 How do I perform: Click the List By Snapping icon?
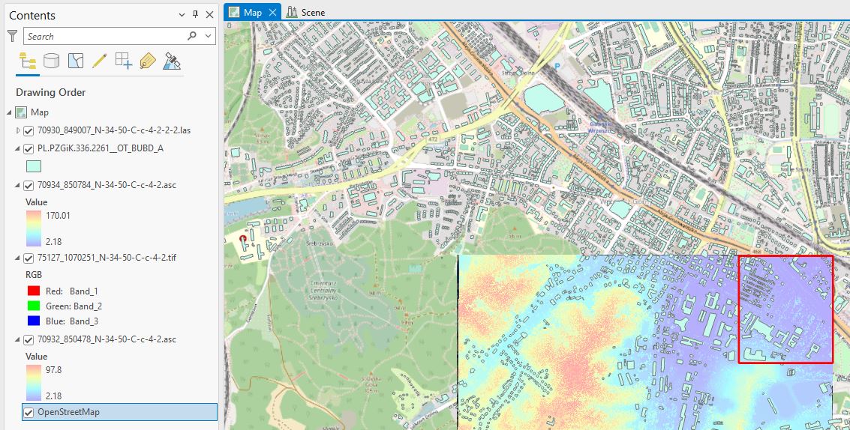[123, 61]
